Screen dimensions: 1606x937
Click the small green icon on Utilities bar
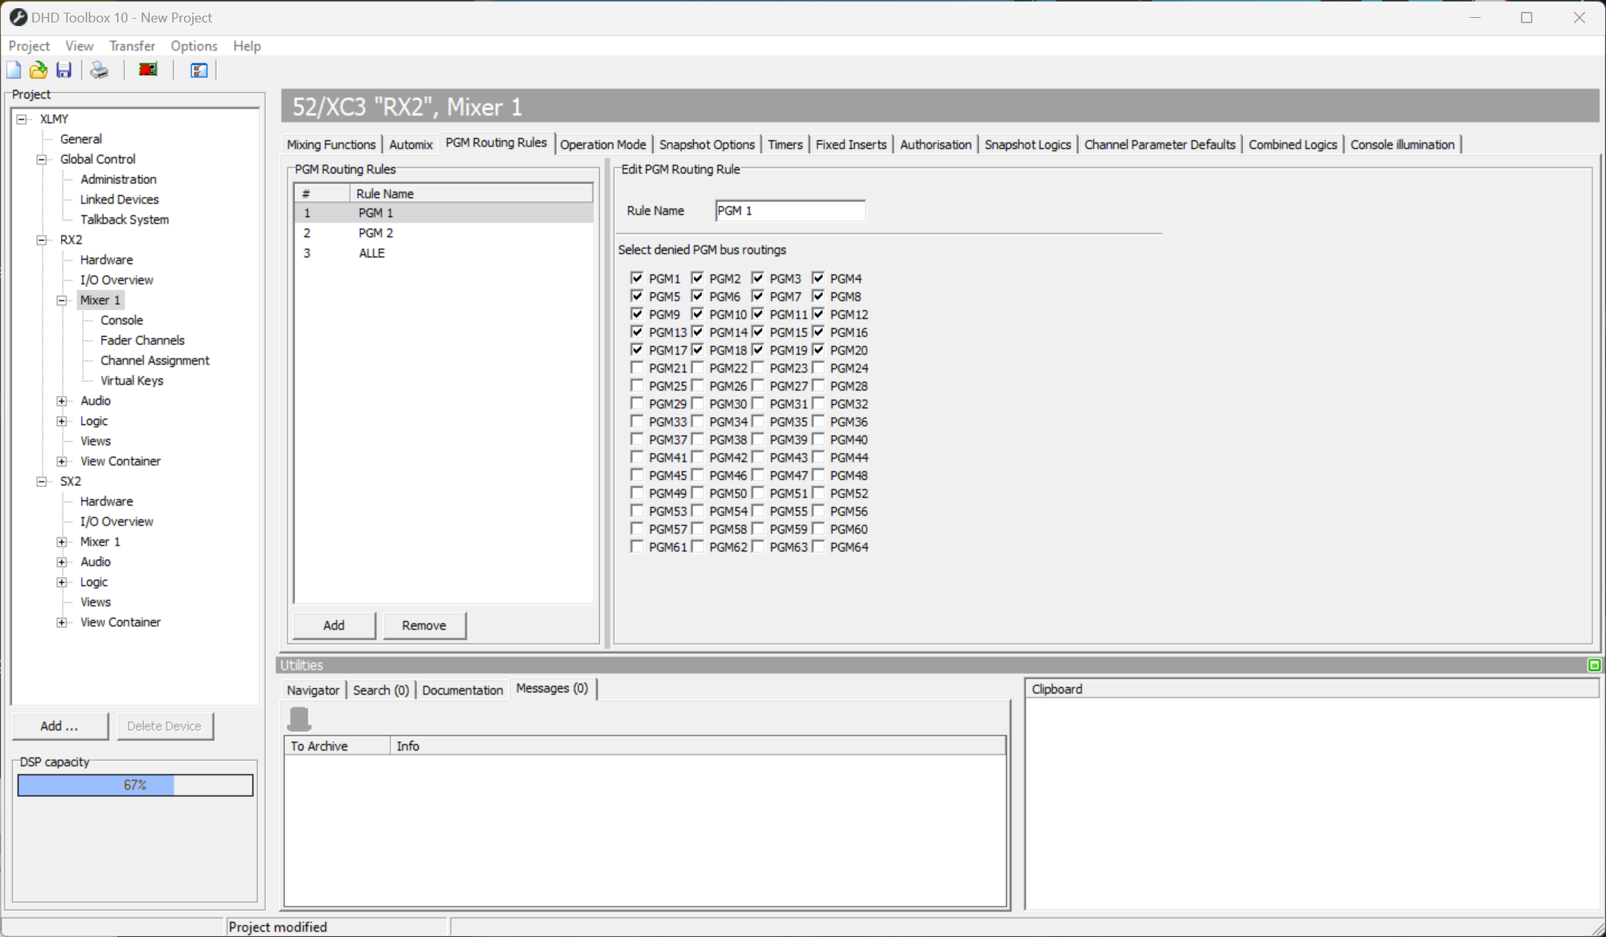1594,665
